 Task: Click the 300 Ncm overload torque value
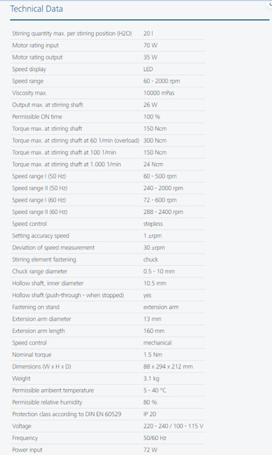click(x=155, y=141)
